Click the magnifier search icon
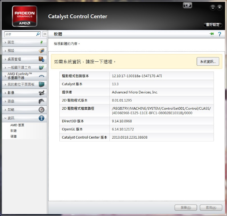The height and width of the screenshot is (216, 227). point(38,34)
